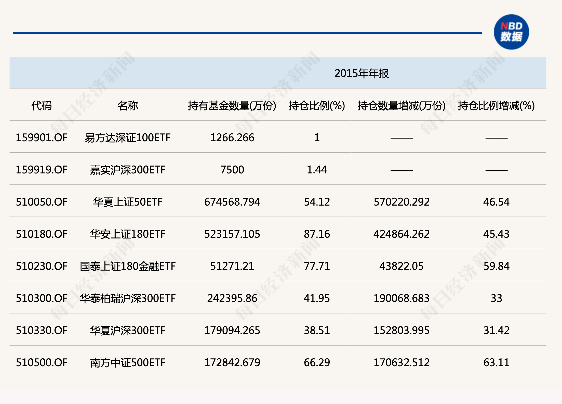The width and height of the screenshot is (562, 404).
Task: Click holdings value 7500
Action: point(232,170)
